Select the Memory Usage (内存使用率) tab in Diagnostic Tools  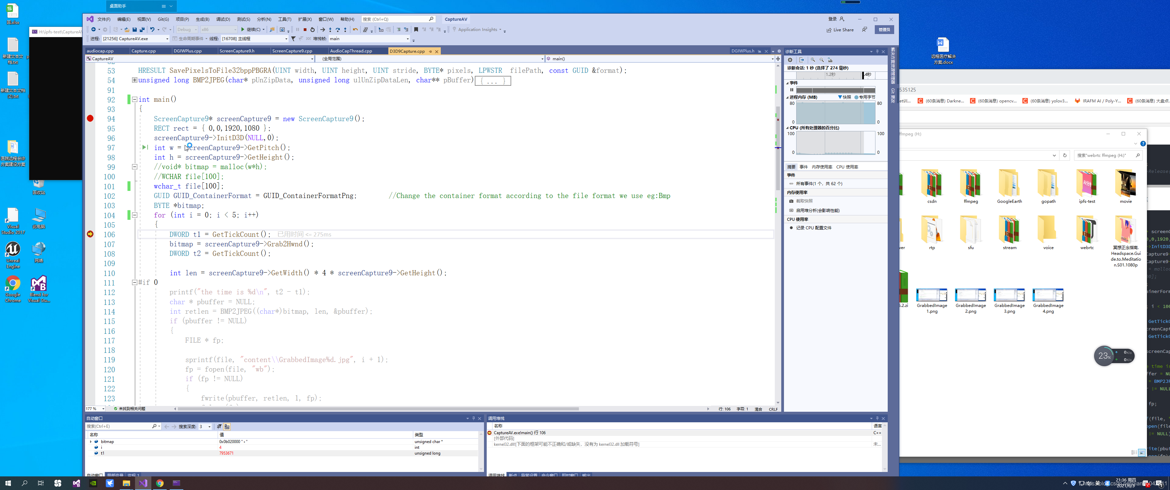pos(822,167)
